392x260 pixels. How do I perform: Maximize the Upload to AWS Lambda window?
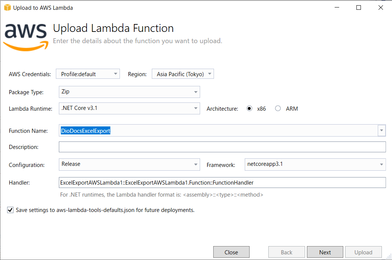click(x=359, y=8)
